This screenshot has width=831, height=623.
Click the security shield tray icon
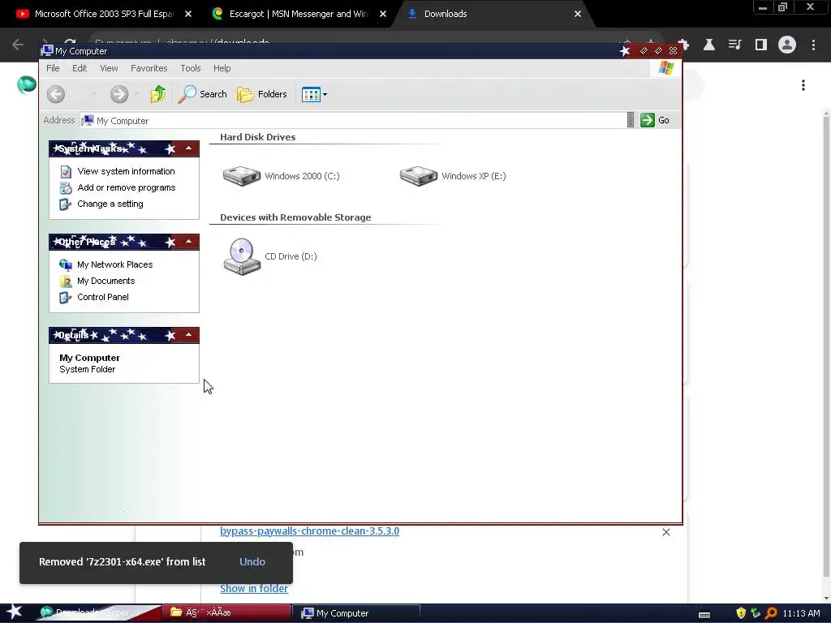pos(741,613)
